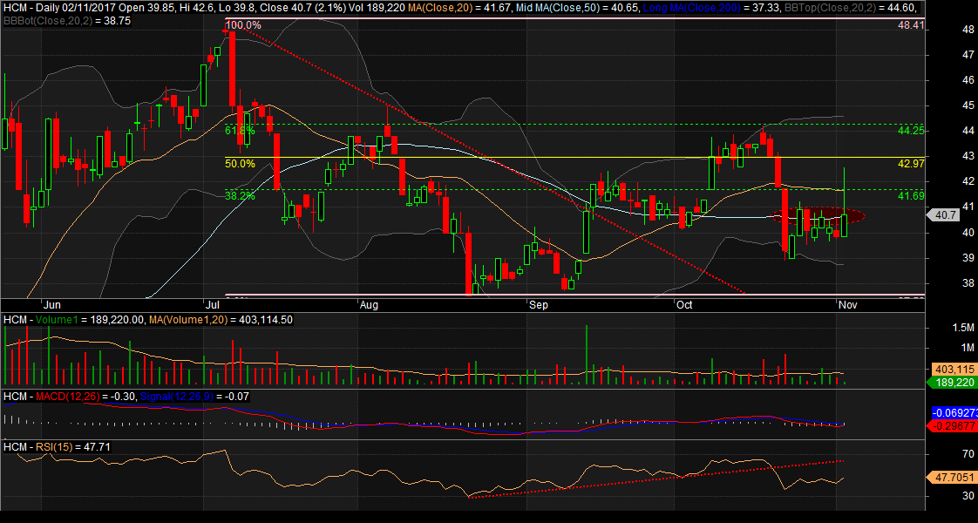Click the 40.7 last price tag

(945, 215)
